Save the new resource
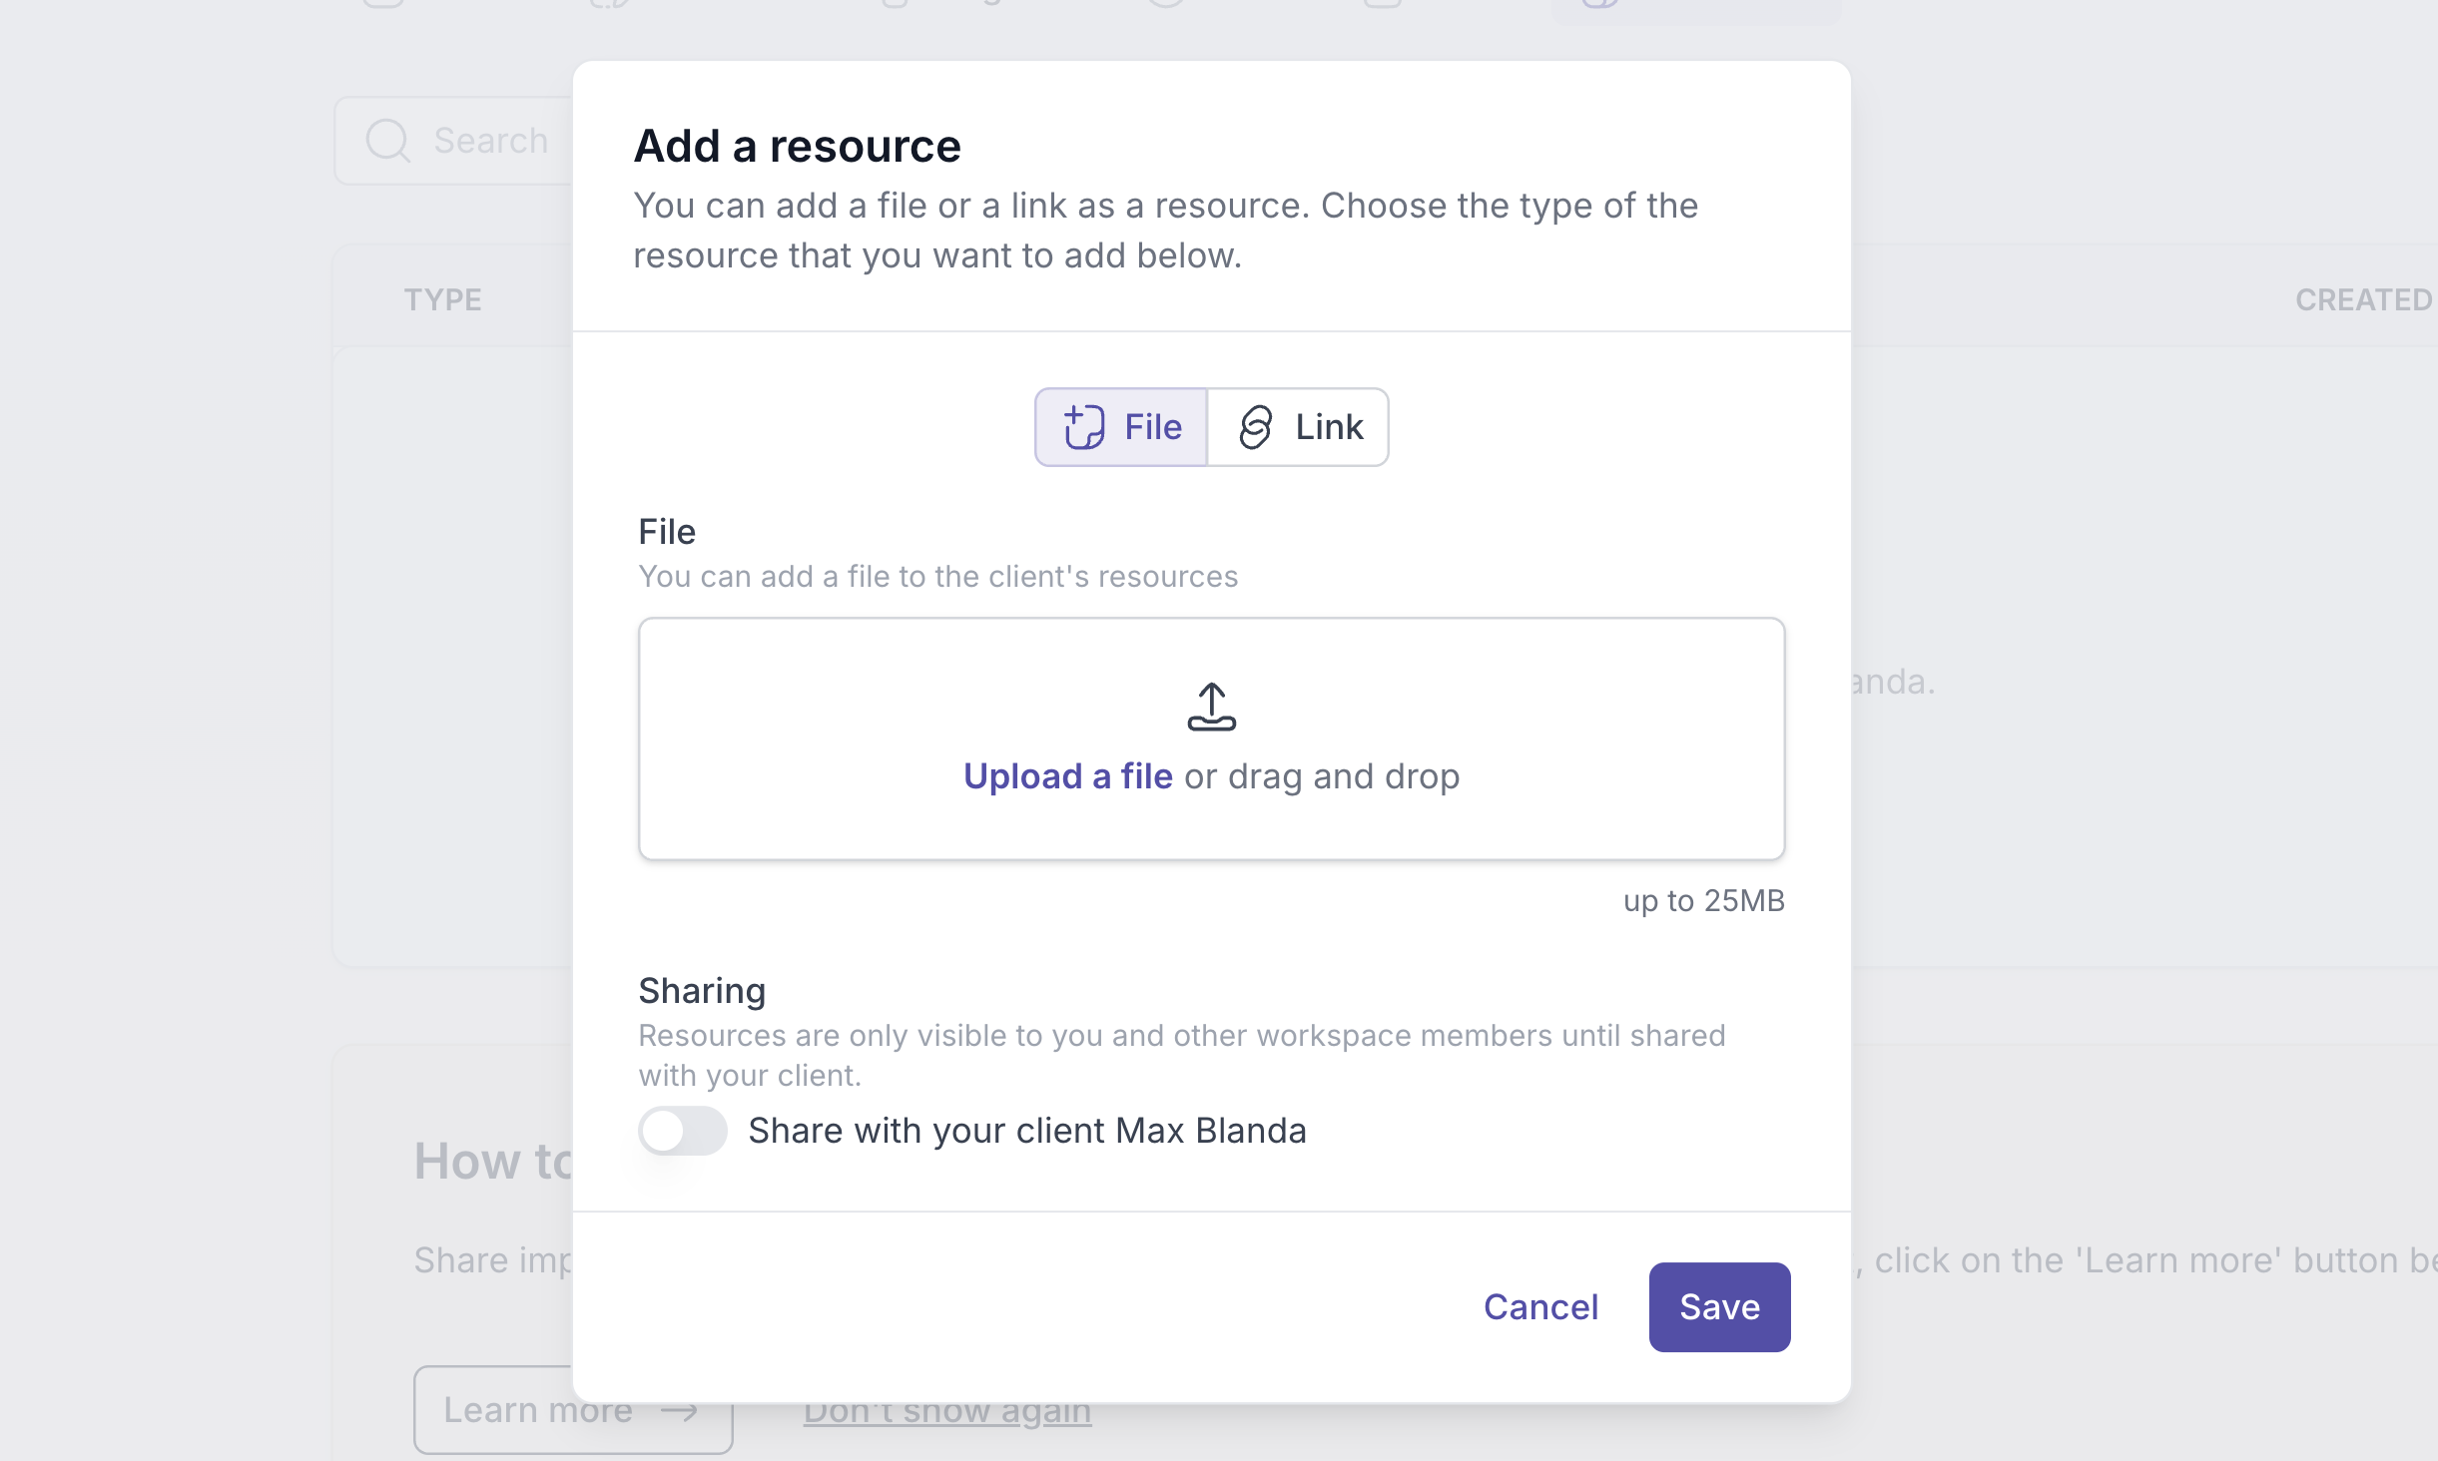This screenshot has width=2438, height=1461. [x=1719, y=1307]
